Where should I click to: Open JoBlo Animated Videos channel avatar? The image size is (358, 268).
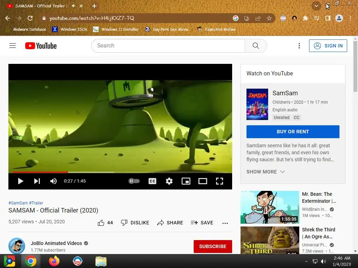click(17, 246)
